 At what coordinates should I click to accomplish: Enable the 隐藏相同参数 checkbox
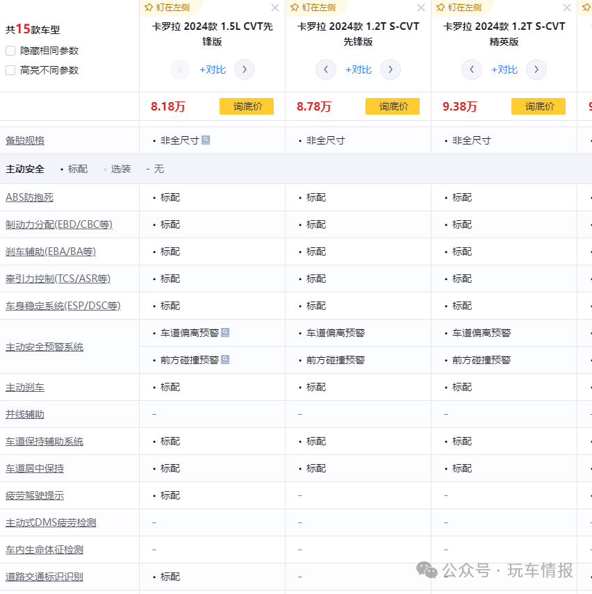[x=10, y=51]
